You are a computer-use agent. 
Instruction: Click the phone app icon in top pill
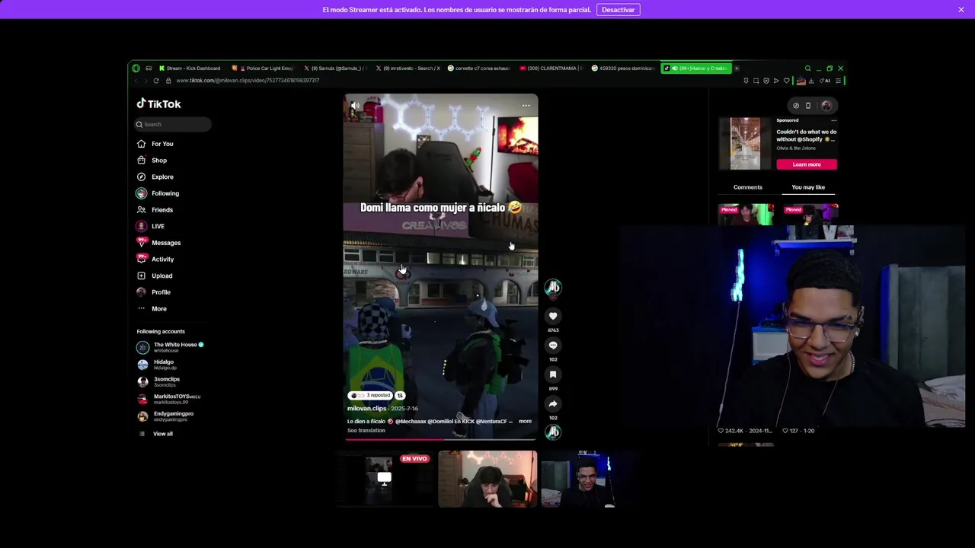pyautogui.click(x=808, y=106)
